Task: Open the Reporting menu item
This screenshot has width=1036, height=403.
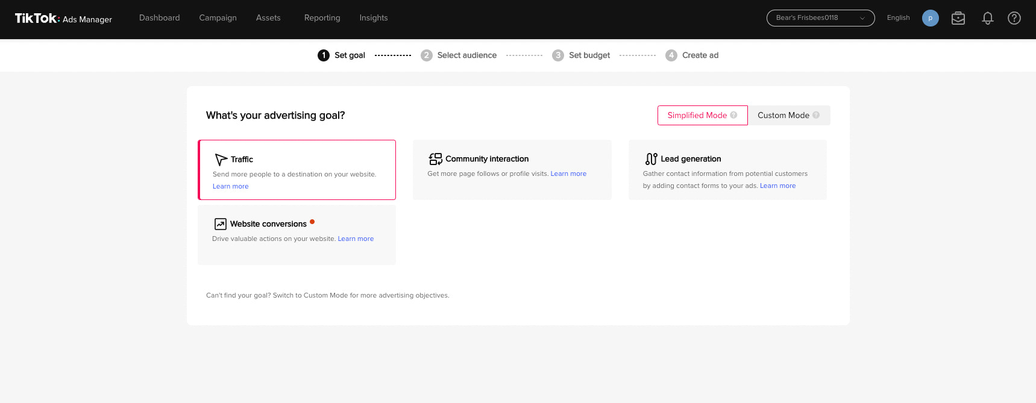Action: click(322, 18)
